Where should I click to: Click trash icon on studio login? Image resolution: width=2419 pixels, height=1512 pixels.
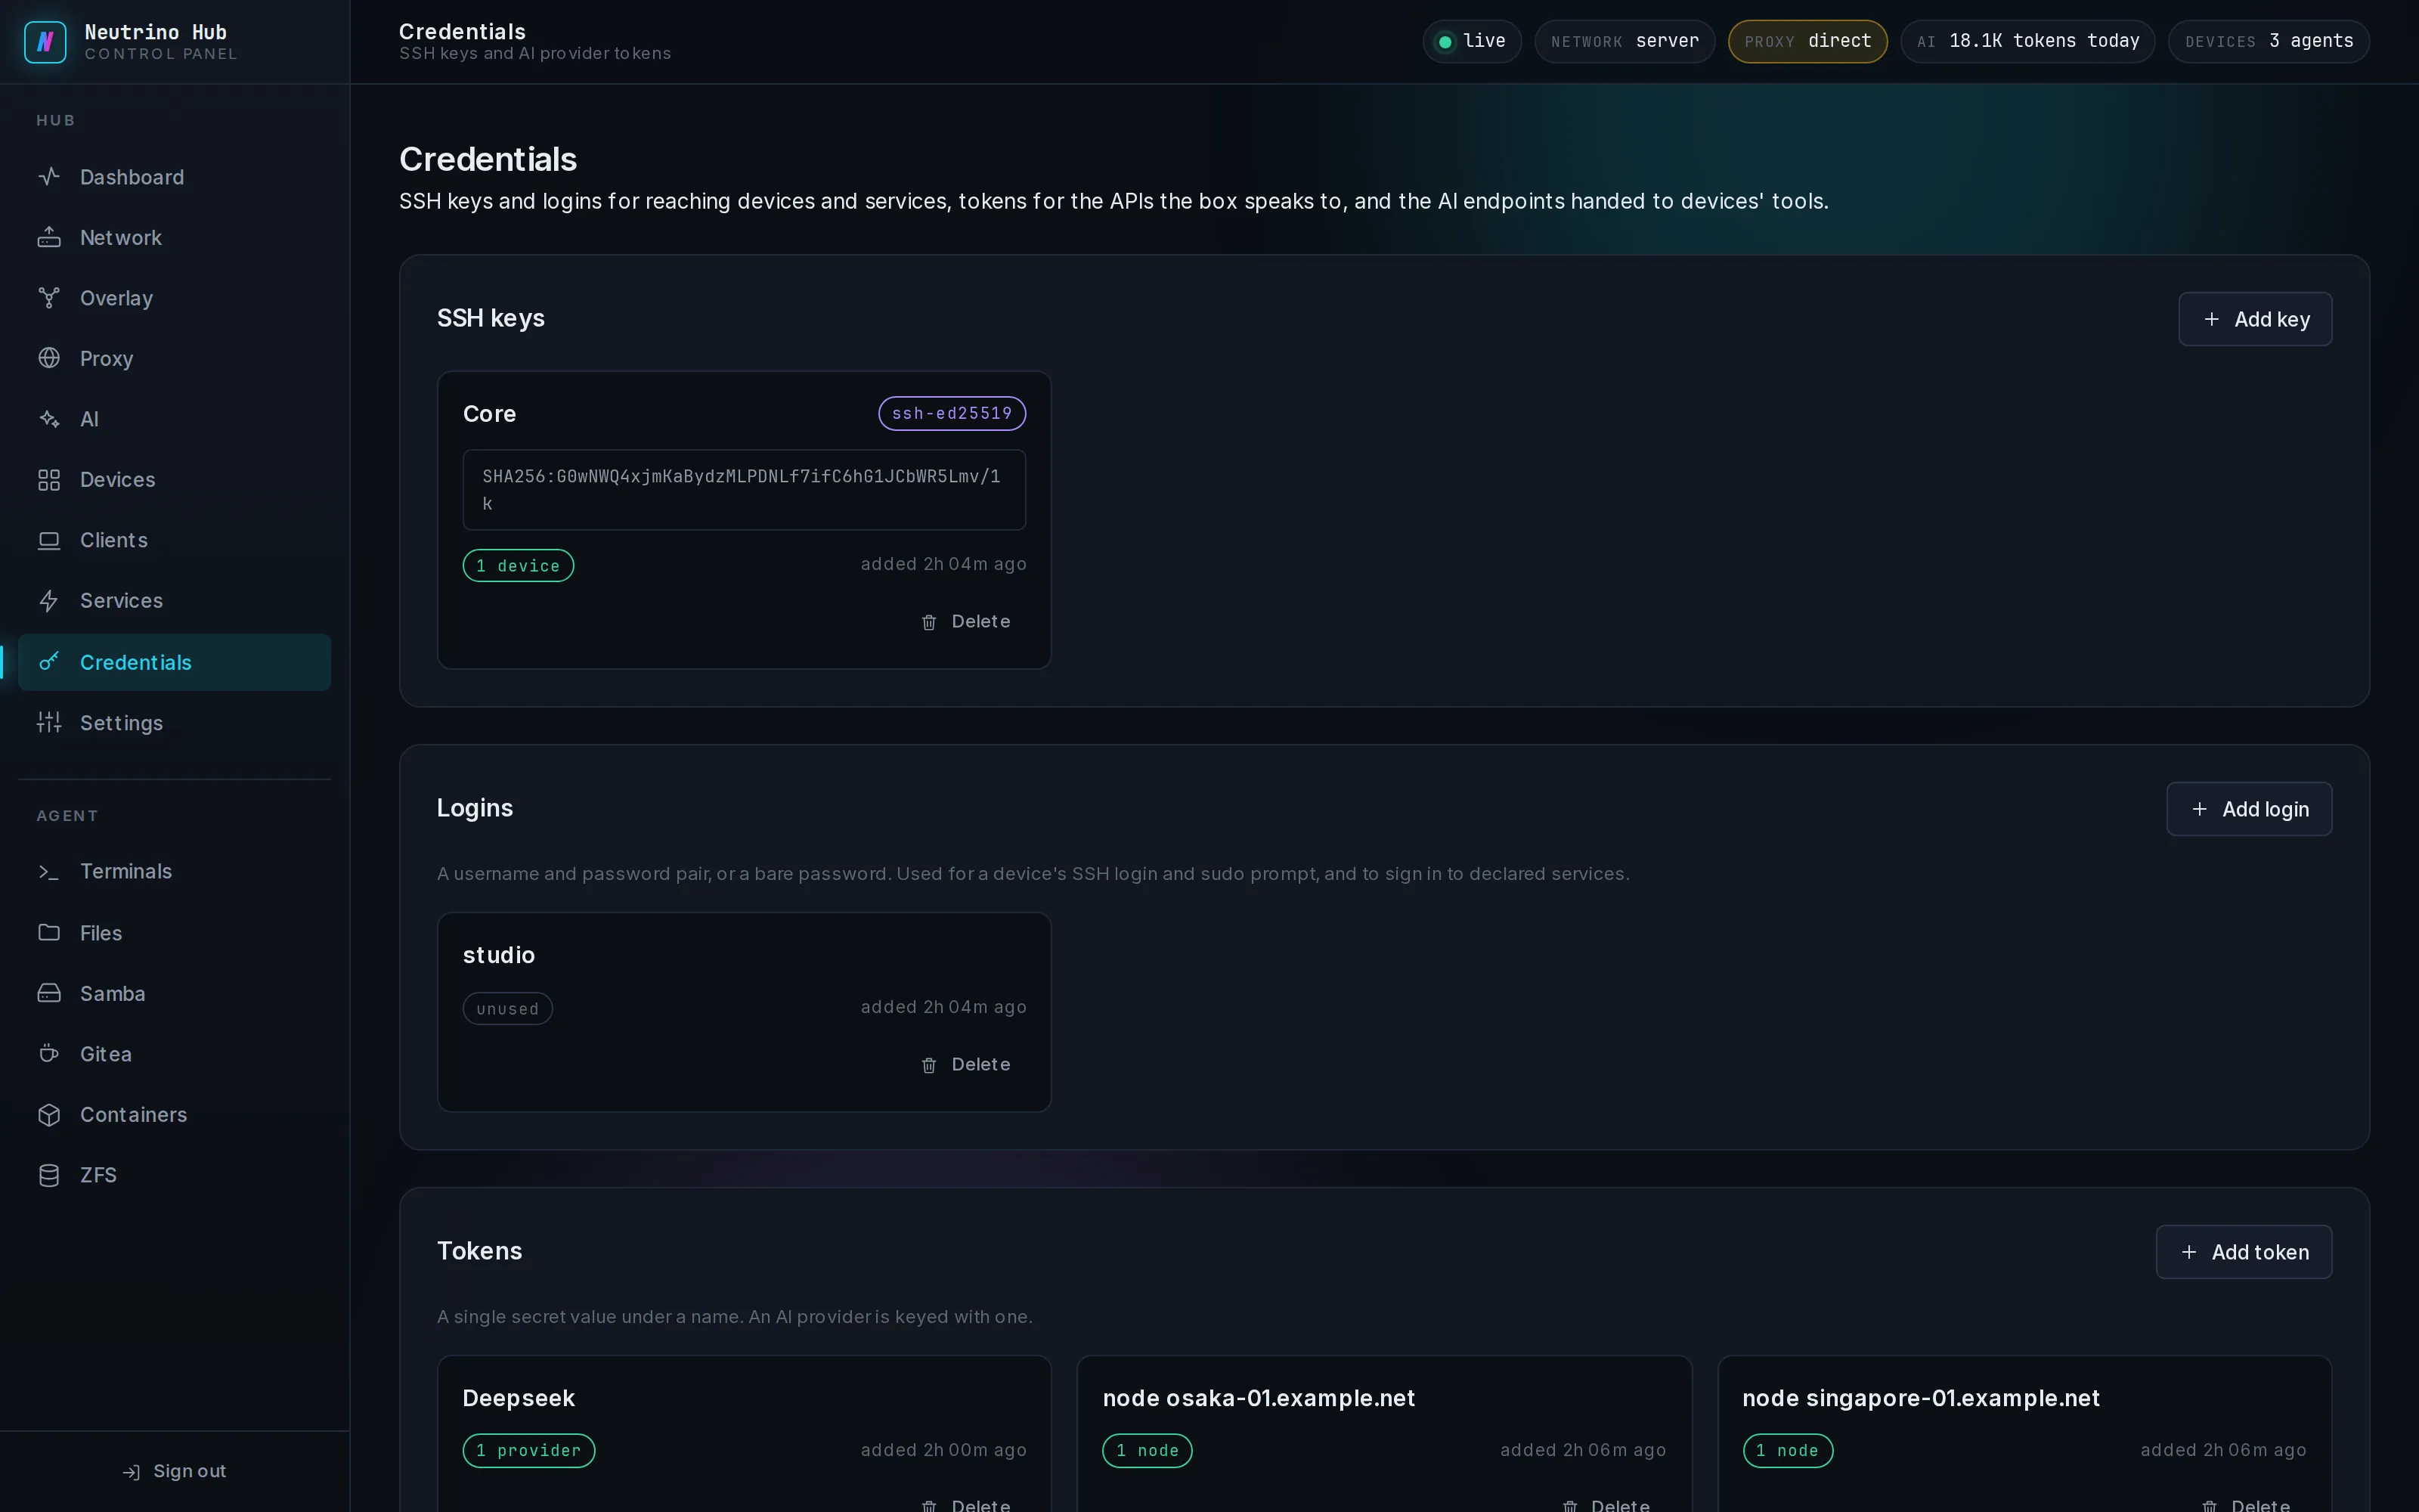pyautogui.click(x=928, y=1065)
